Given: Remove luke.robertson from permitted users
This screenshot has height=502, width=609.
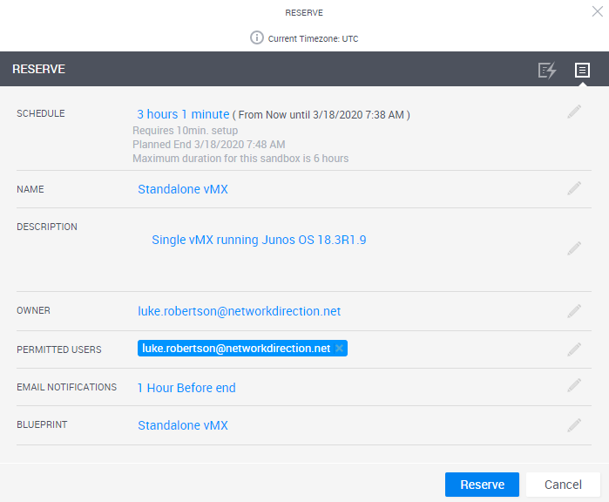Looking at the screenshot, I should [339, 348].
